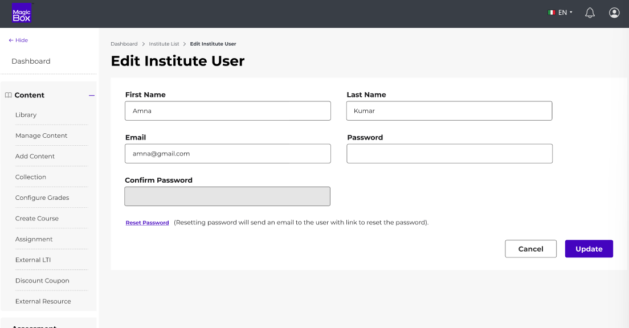629x328 pixels.
Task: Click the Password field
Action: (450, 154)
